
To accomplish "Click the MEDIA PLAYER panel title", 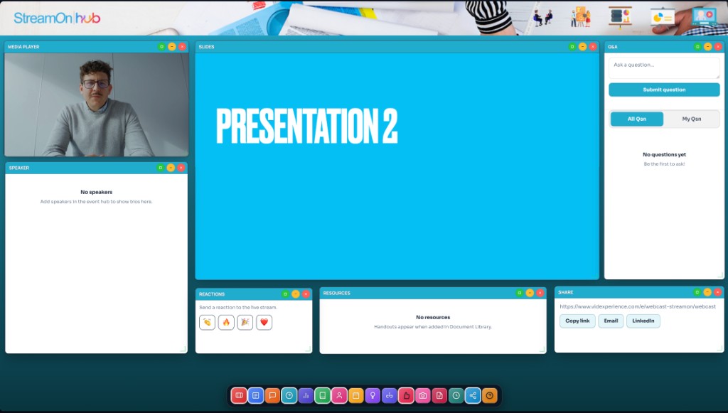I will (23, 47).
